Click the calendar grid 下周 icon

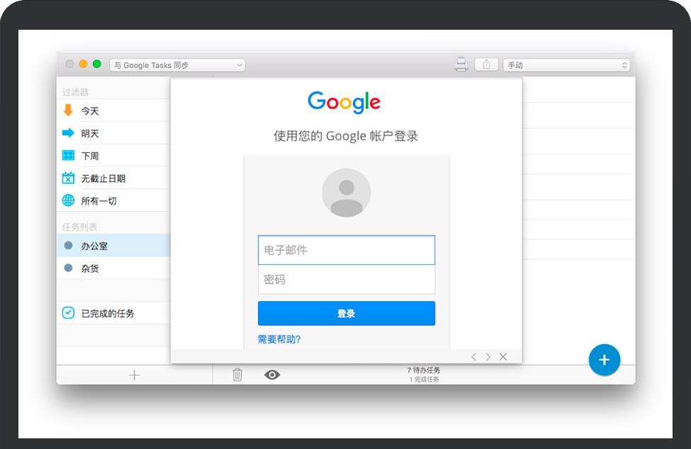(68, 155)
